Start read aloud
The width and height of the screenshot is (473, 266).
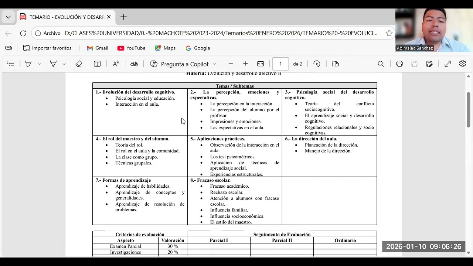click(x=116, y=64)
